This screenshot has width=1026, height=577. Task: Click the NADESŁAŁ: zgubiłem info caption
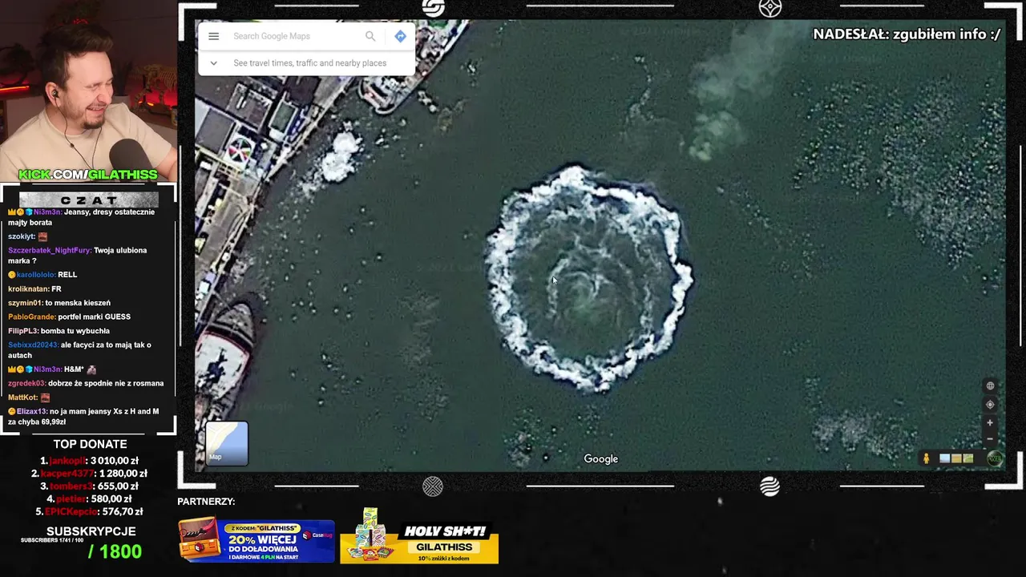click(x=907, y=34)
